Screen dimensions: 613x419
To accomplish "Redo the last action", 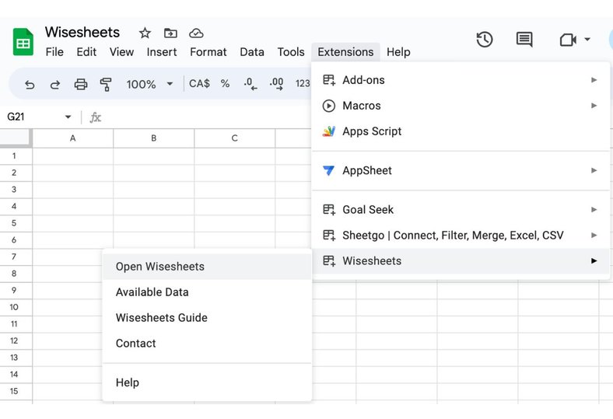I will tap(55, 84).
